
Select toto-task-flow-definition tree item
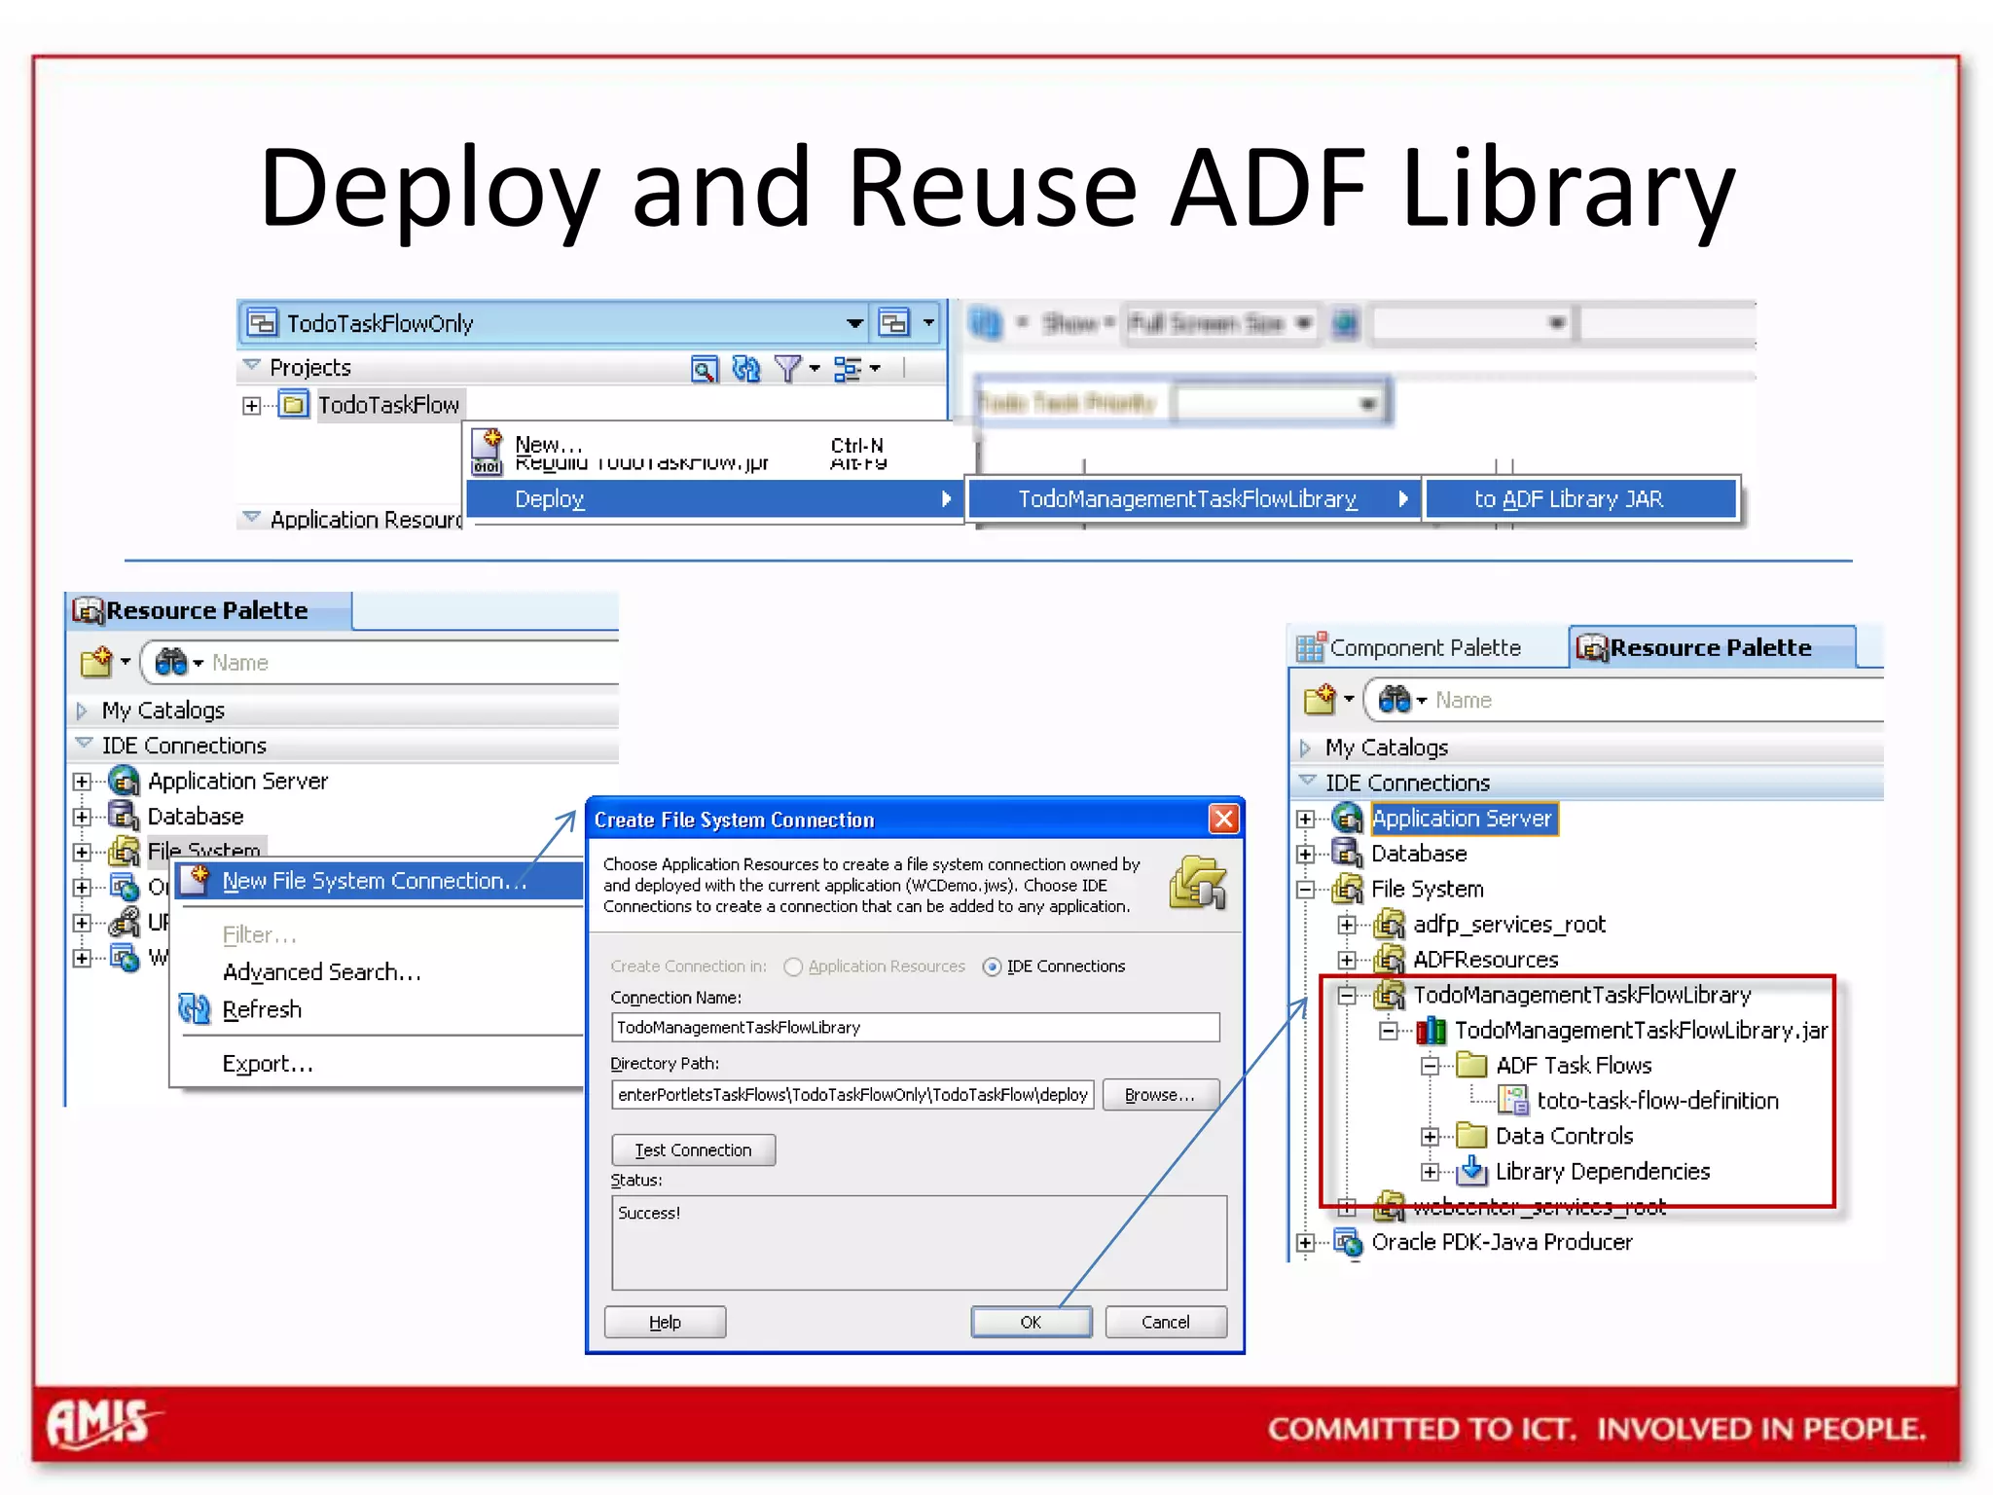[1657, 1101]
